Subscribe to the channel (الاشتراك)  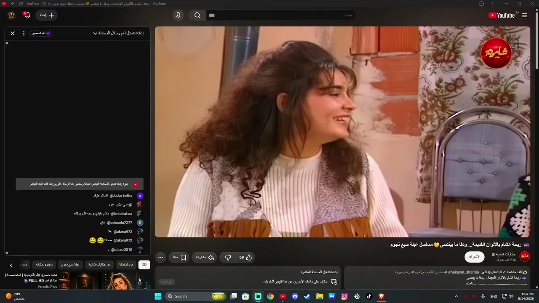(475, 257)
